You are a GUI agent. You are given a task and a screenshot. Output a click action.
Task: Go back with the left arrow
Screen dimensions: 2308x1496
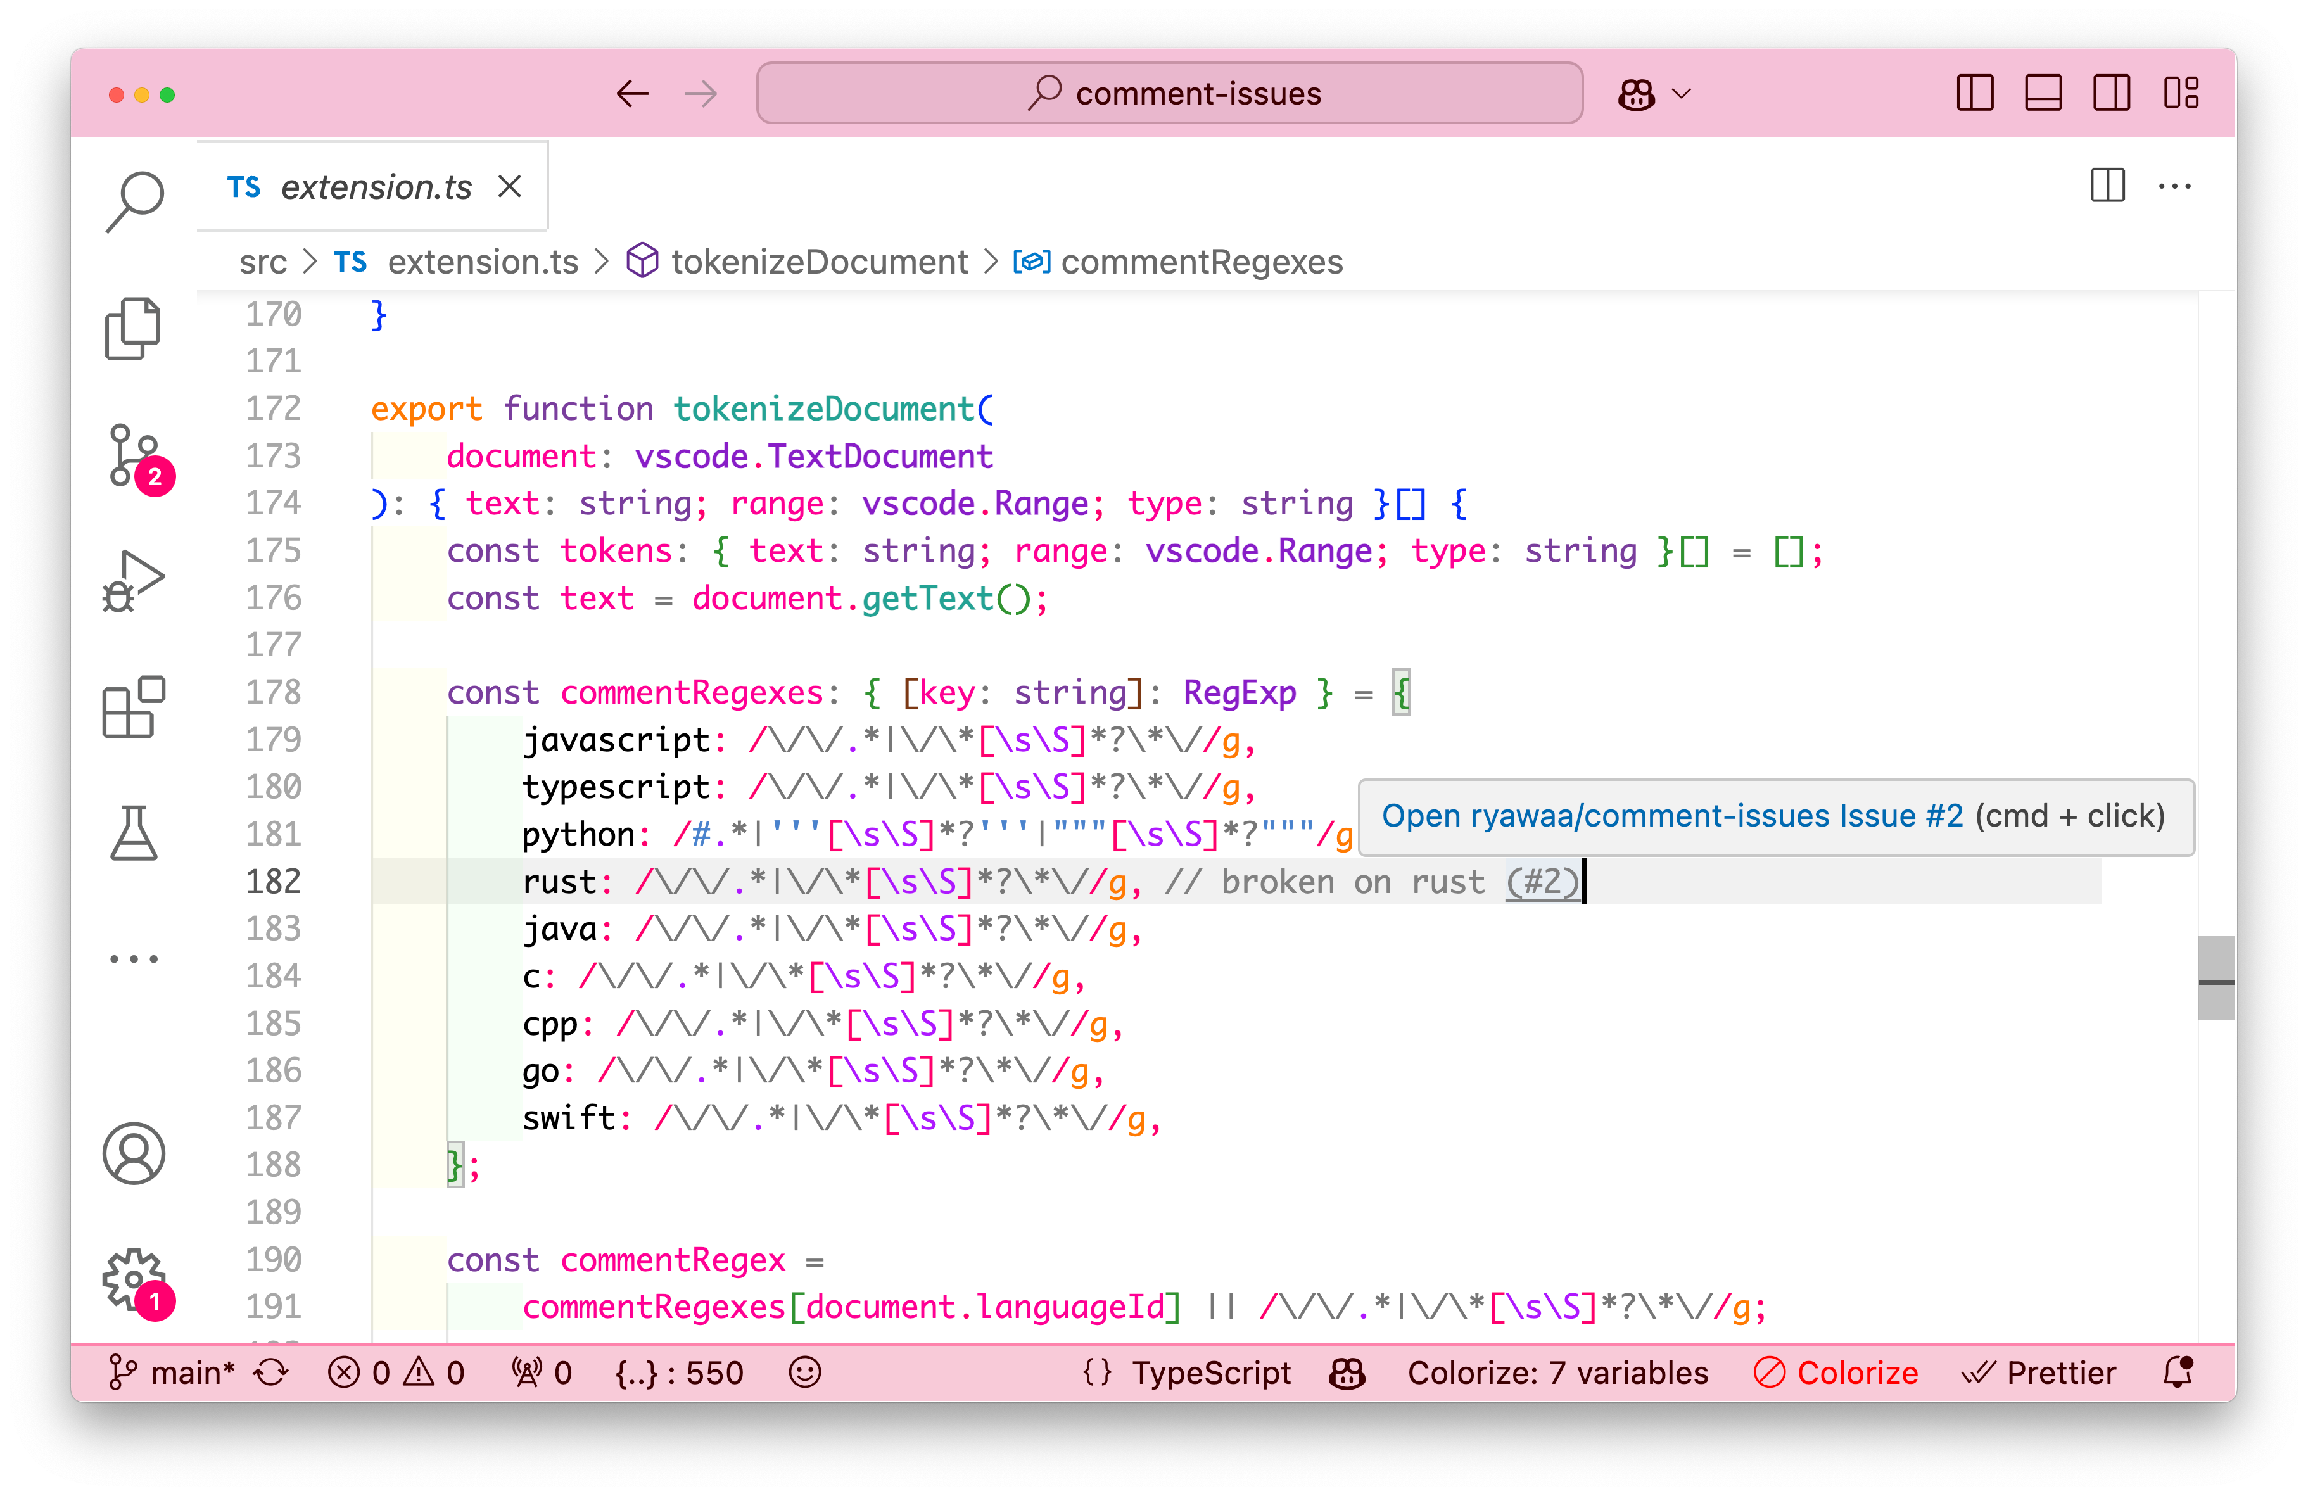click(x=632, y=94)
